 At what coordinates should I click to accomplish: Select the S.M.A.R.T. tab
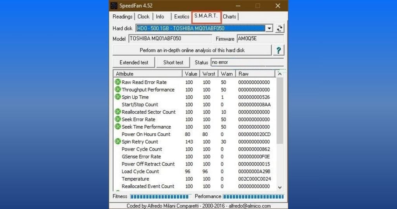(x=206, y=16)
